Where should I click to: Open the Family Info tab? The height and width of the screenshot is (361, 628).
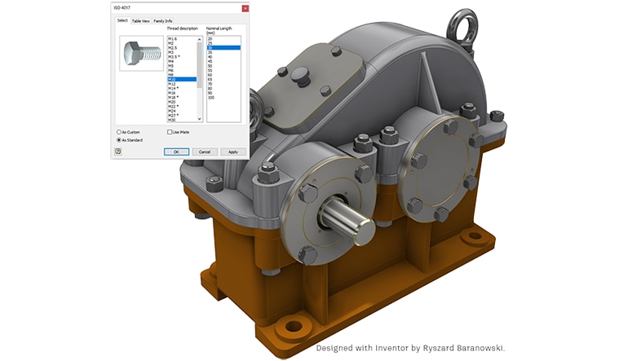click(x=163, y=20)
